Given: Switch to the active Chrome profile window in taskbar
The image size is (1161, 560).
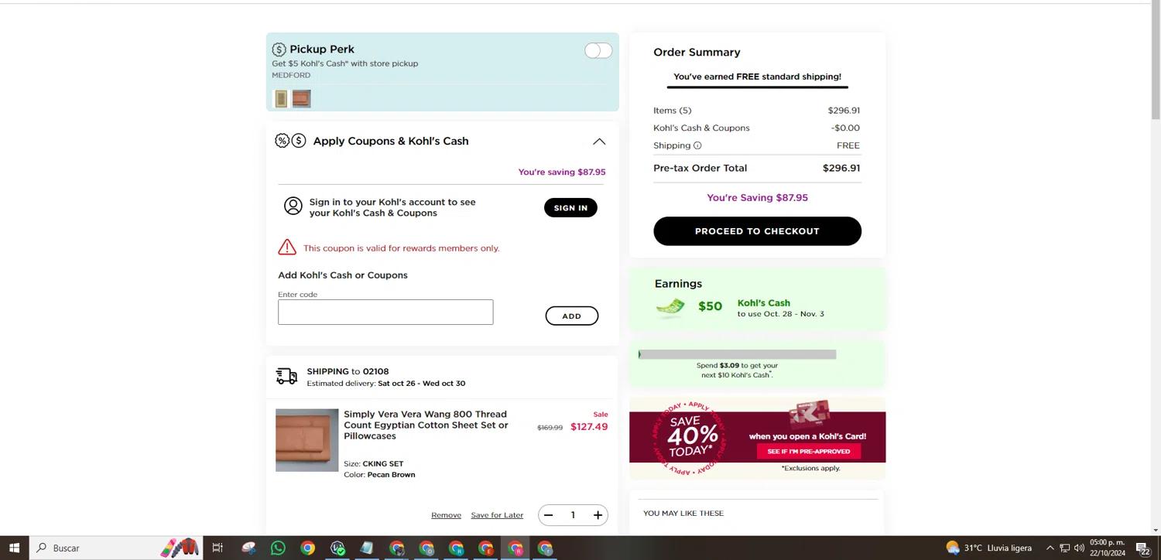Looking at the screenshot, I should [x=515, y=548].
